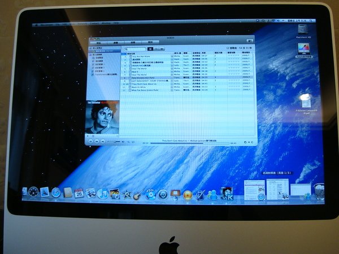Set star rating for You Are Not Alone
The height and width of the screenshot is (254, 339).
pyautogui.click(x=234, y=55)
